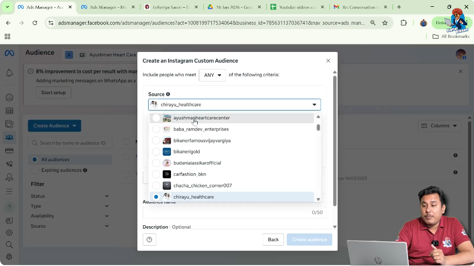474x266 pixels.
Task: Dismiss the cost improvement banner
Action: 460,71
